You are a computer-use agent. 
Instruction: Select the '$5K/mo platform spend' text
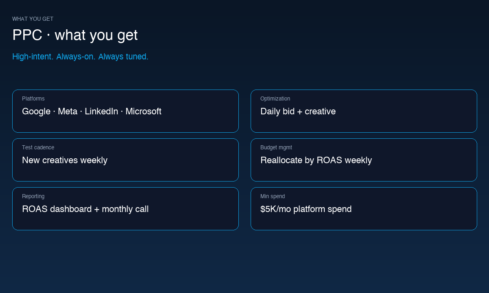(x=306, y=209)
